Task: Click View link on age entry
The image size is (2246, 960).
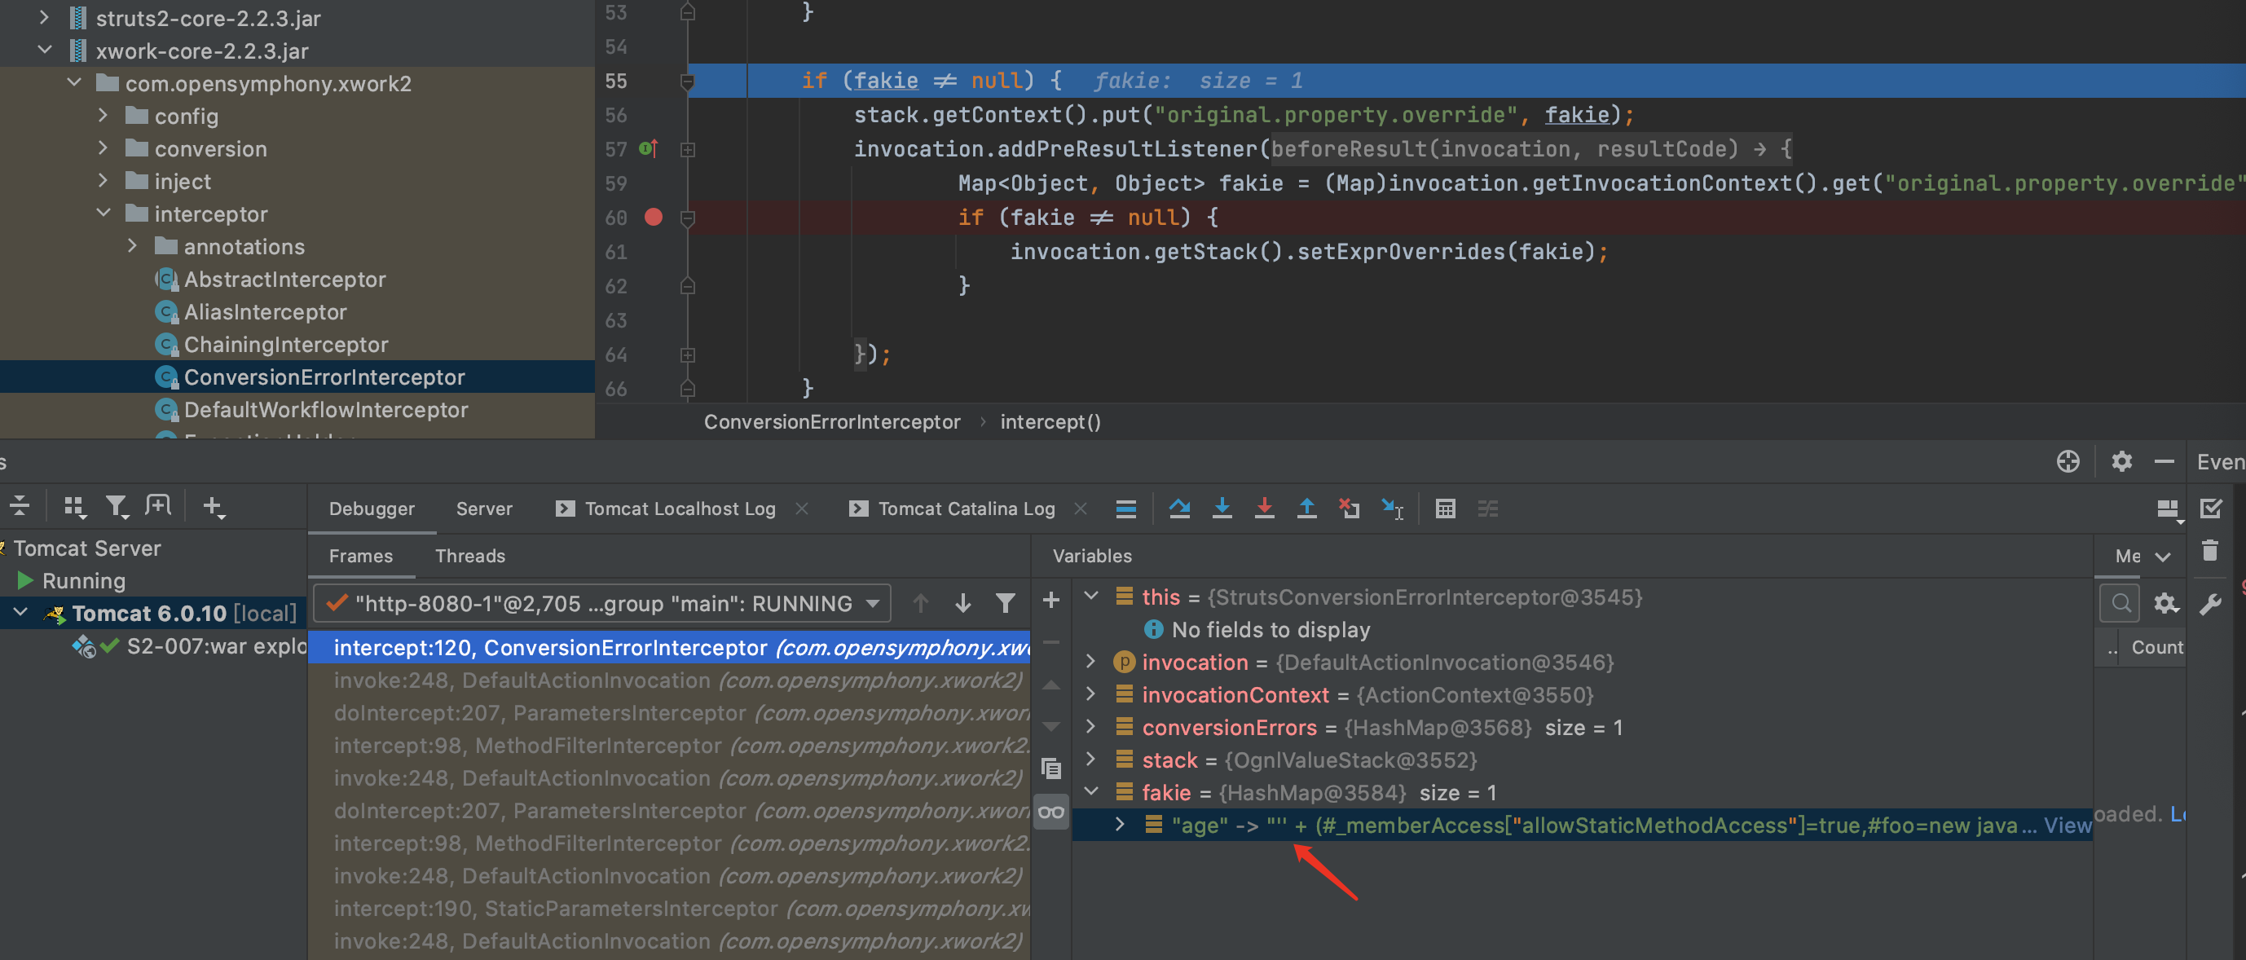Action: 2068,825
